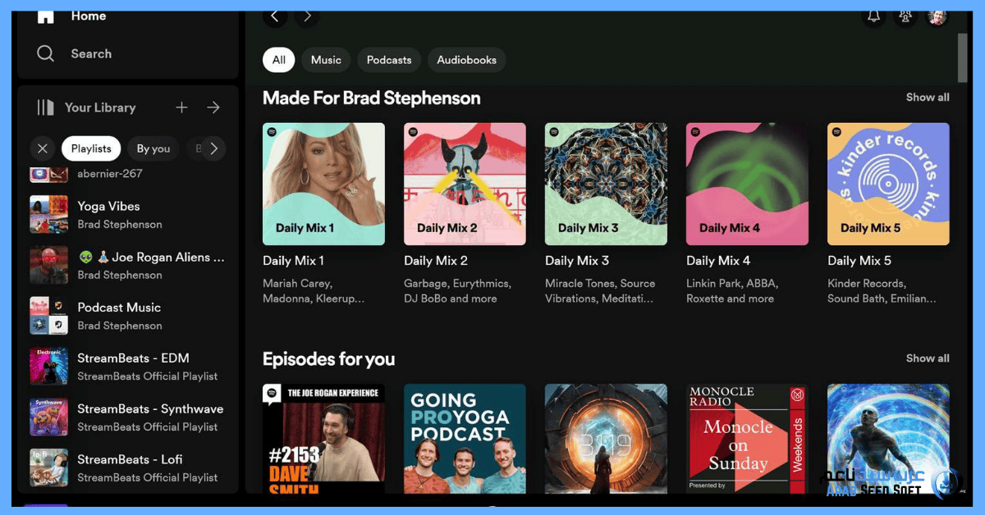This screenshot has height=515, width=985.
Task: Click 'Linkin Park, ABBA, Roxette and more' description
Action: [732, 291]
